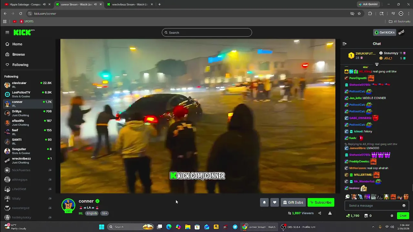This screenshot has width=413, height=232.
Task: Open a new browser tab
Action: 159,4
